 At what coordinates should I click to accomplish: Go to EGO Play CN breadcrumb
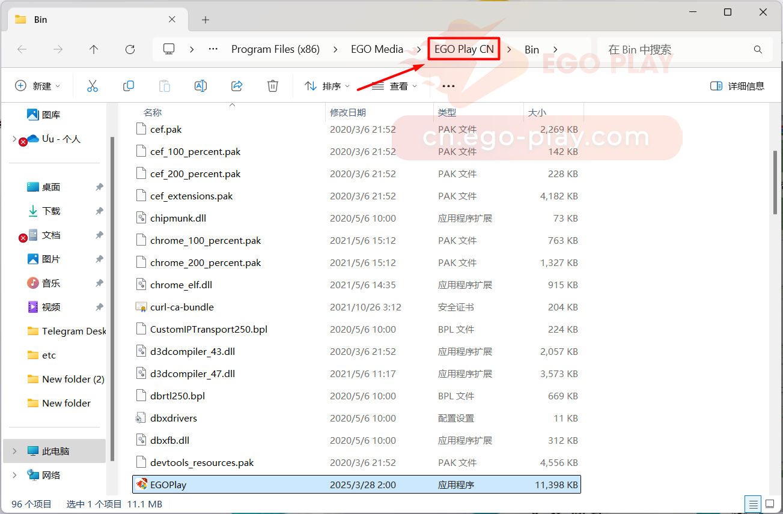(x=464, y=49)
